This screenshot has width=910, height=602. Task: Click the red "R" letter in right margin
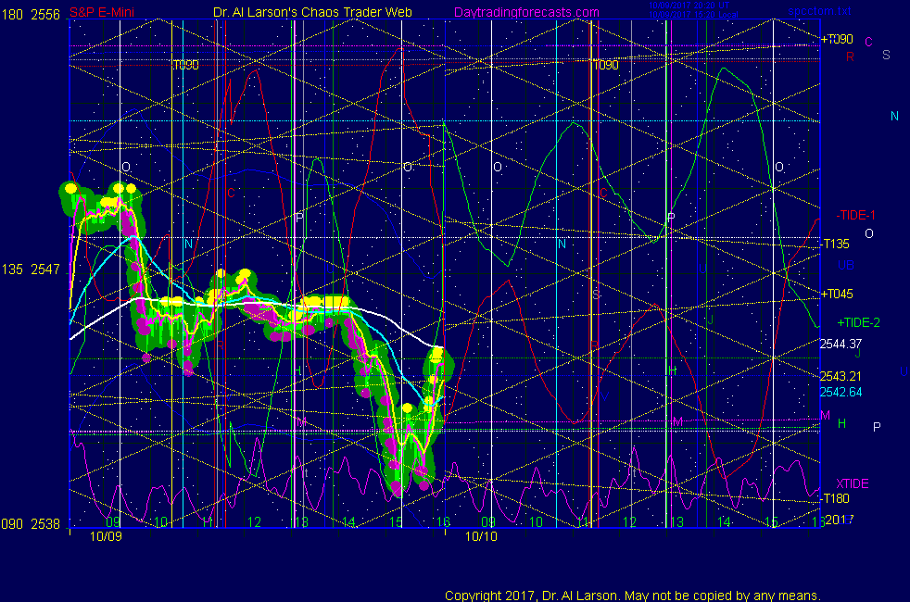pyautogui.click(x=850, y=56)
